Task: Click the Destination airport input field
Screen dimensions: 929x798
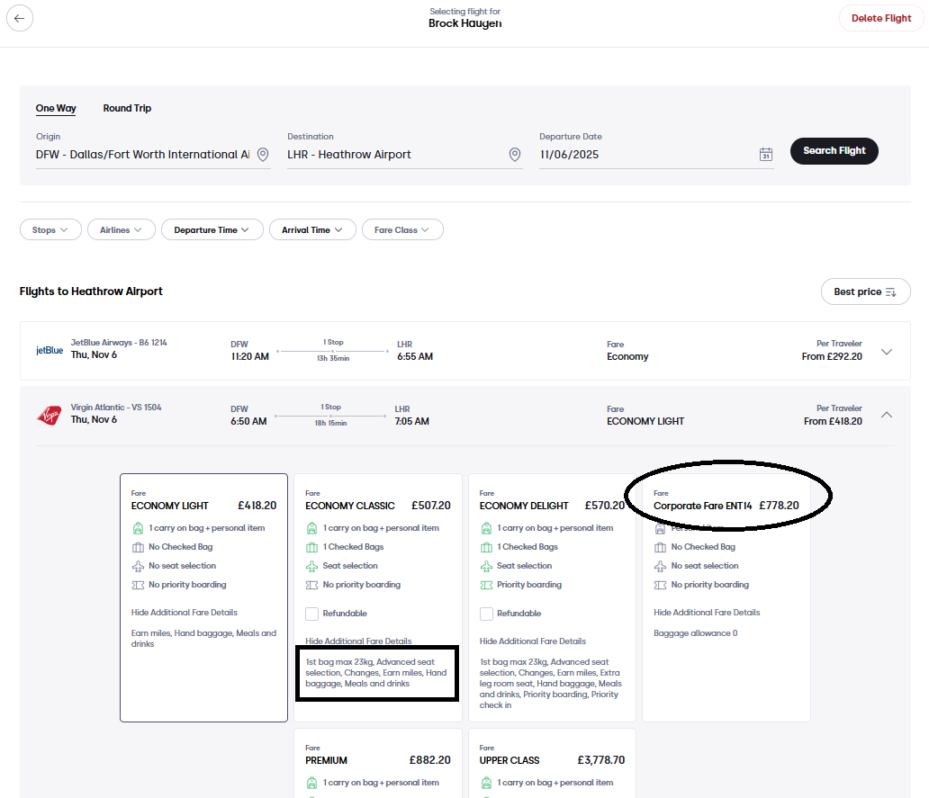Action: [x=405, y=155]
